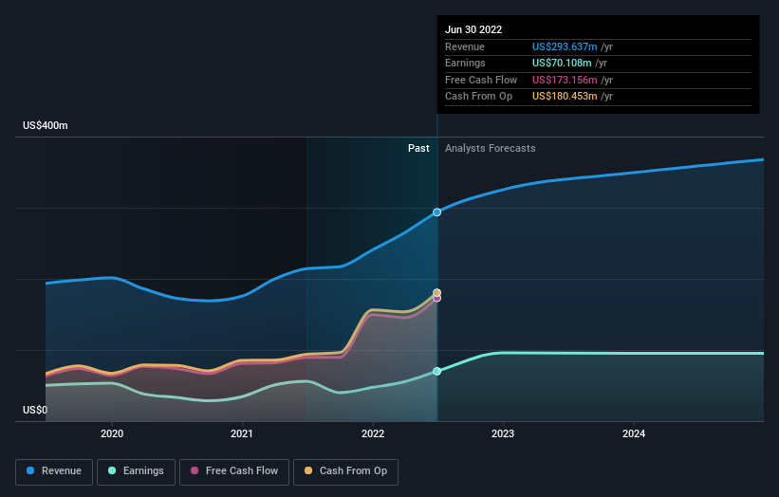The image size is (779, 497).
Task: Select the 2022 x-axis label
Action: coord(373,433)
